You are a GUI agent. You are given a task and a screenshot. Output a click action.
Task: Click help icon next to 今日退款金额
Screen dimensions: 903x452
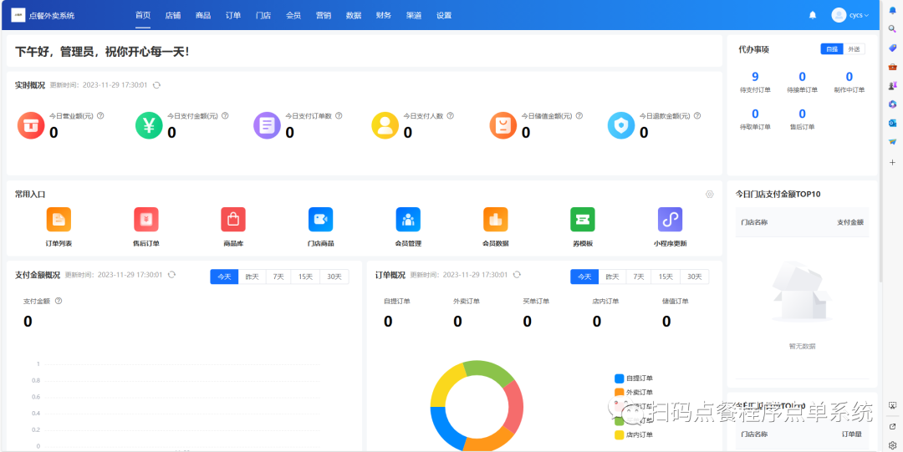tap(697, 116)
